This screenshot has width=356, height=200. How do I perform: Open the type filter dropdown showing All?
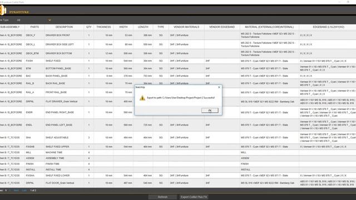[34, 20]
